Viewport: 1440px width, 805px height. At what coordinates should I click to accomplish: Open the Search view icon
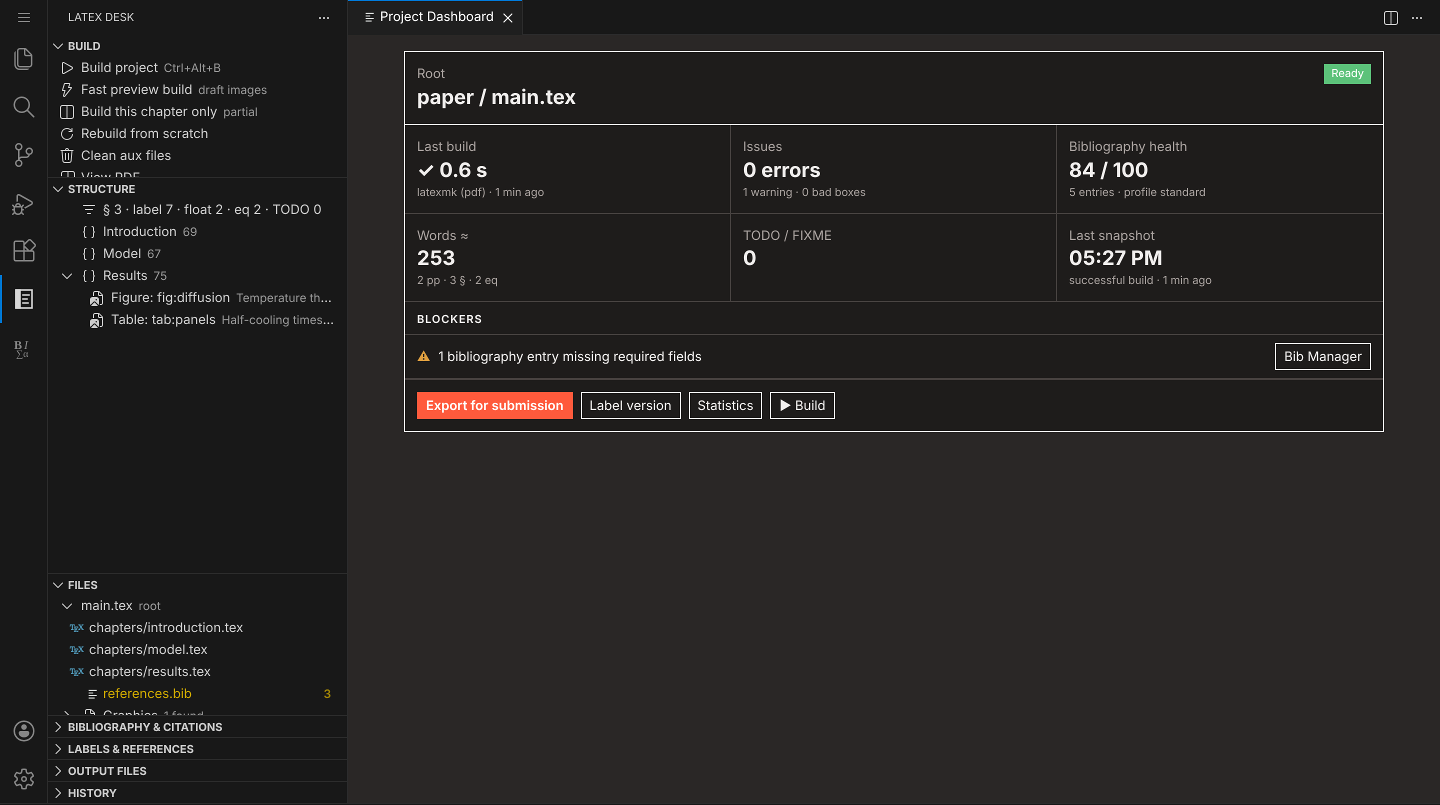tap(23, 107)
